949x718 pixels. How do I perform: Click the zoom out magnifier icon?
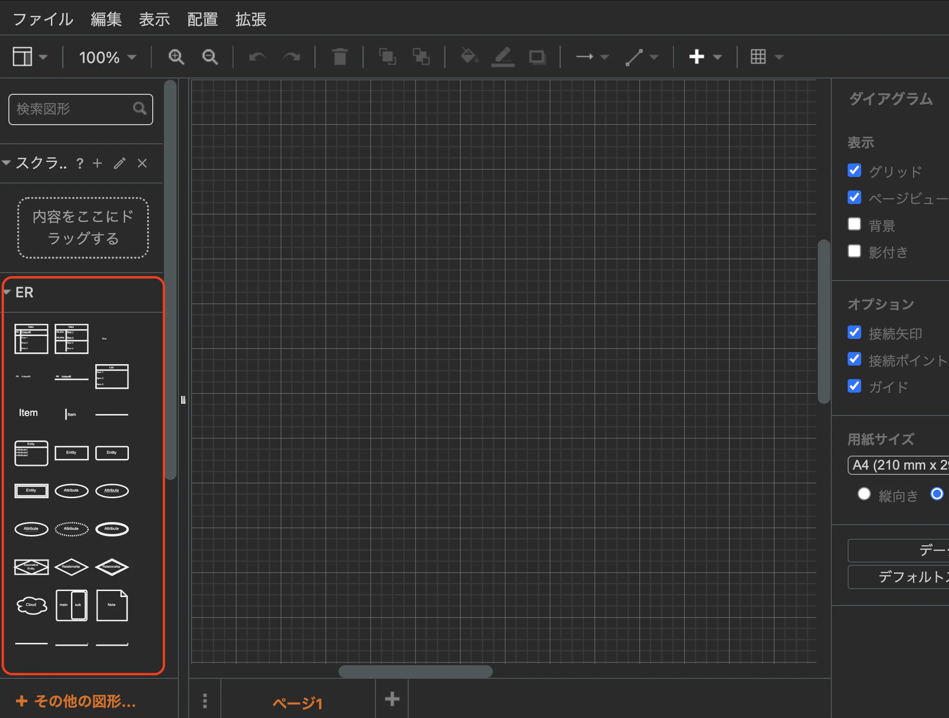point(210,57)
